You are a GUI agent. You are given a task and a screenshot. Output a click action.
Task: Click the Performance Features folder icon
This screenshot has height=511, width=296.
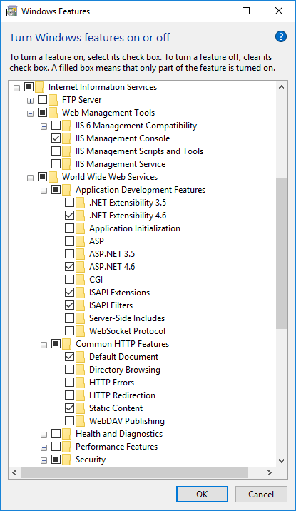[x=67, y=447]
